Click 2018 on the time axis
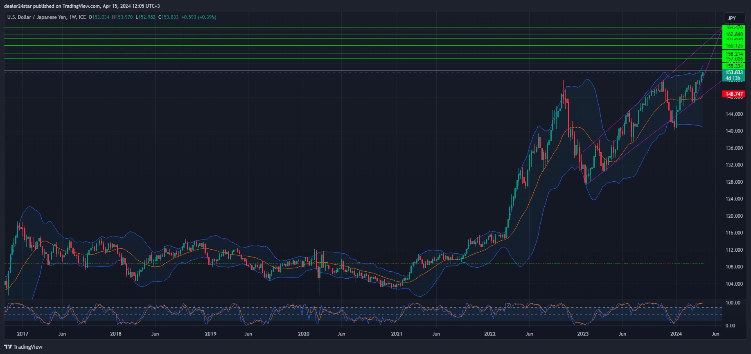 (116, 334)
